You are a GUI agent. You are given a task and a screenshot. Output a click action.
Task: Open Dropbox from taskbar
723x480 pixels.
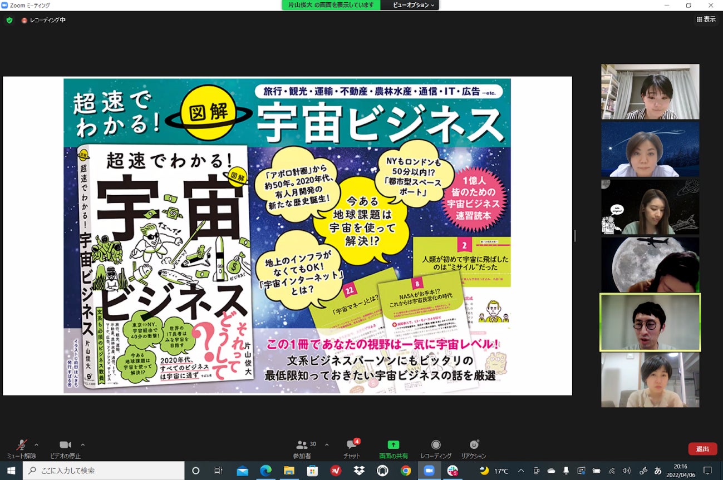359,471
